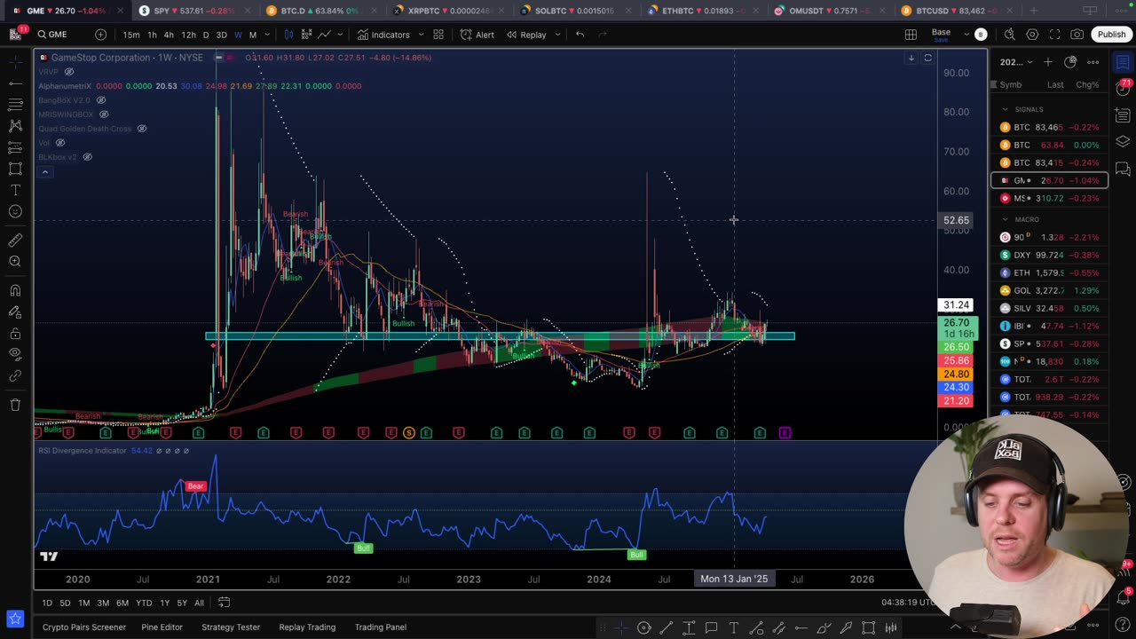The width and height of the screenshot is (1136, 639).
Task: Collapse indicator legend with up chevron
Action: 44,172
